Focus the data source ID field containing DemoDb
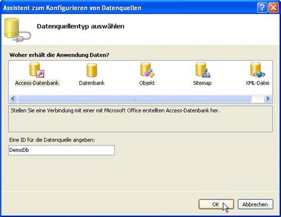The image size is (281, 217). point(62,150)
